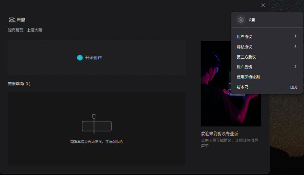Click the 轻而易剪,上演大幕 slogan
This screenshot has height=175, width=304.
pyautogui.click(x=25, y=30)
